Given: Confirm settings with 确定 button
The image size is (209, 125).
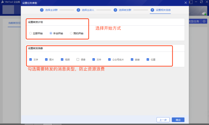Looking at the screenshot, I should coord(178,120).
